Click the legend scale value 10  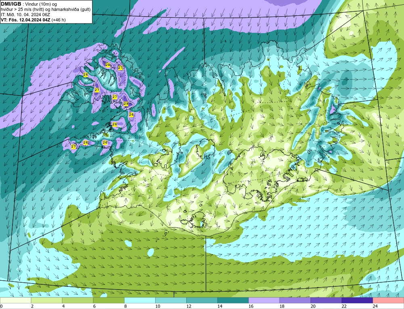pos(158,306)
